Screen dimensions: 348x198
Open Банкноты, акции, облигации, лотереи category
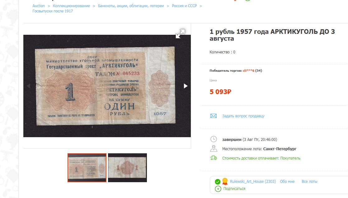(x=131, y=6)
